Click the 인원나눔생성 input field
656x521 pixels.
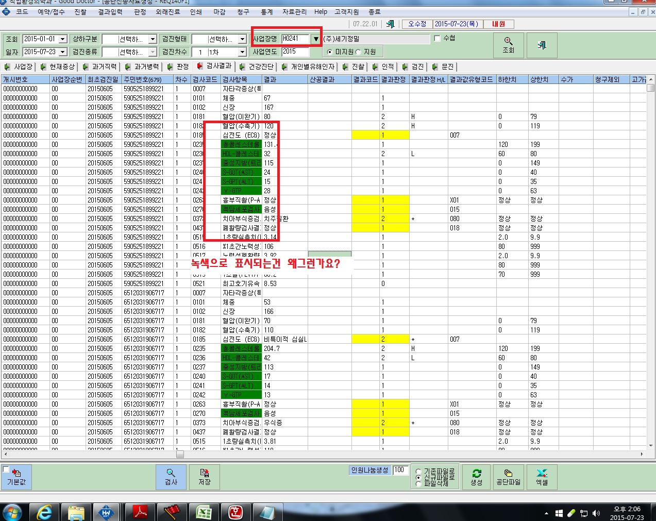pyautogui.click(x=400, y=470)
